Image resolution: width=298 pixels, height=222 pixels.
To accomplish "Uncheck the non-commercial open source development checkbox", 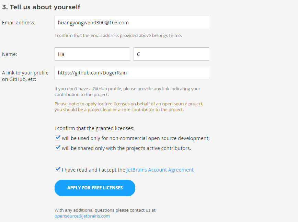I will [58, 138].
